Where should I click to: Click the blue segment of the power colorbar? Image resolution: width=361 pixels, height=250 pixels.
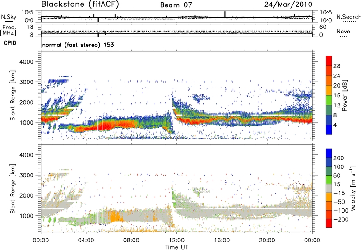(x=329, y=130)
